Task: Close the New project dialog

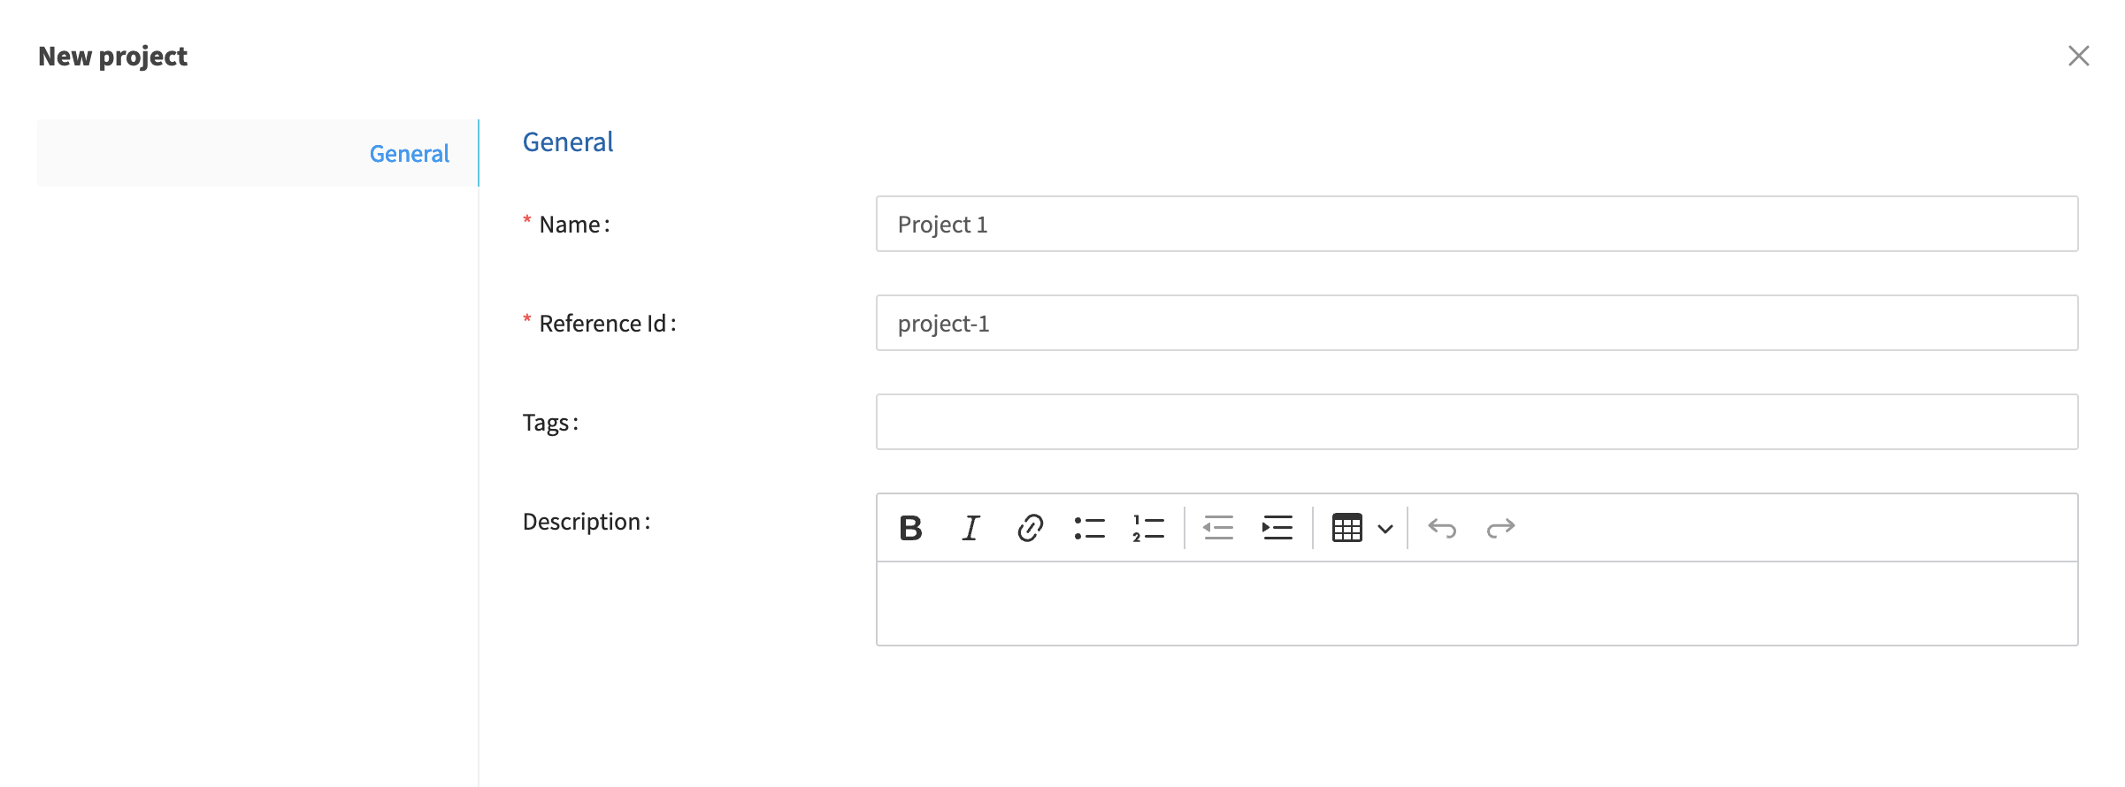Action: click(x=2078, y=56)
